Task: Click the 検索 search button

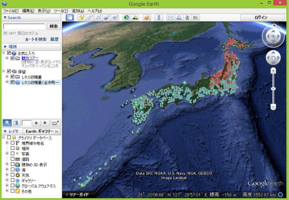Action: click(x=53, y=27)
